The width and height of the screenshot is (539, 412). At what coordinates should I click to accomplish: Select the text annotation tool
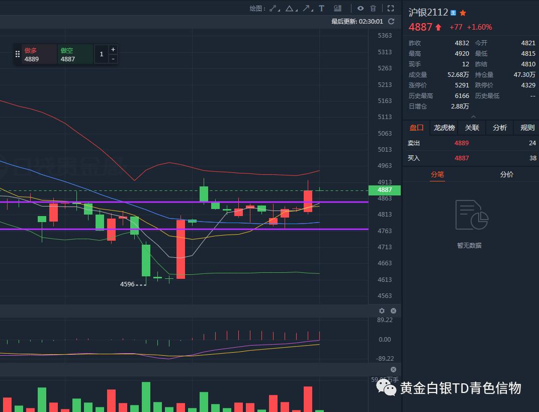point(322,8)
